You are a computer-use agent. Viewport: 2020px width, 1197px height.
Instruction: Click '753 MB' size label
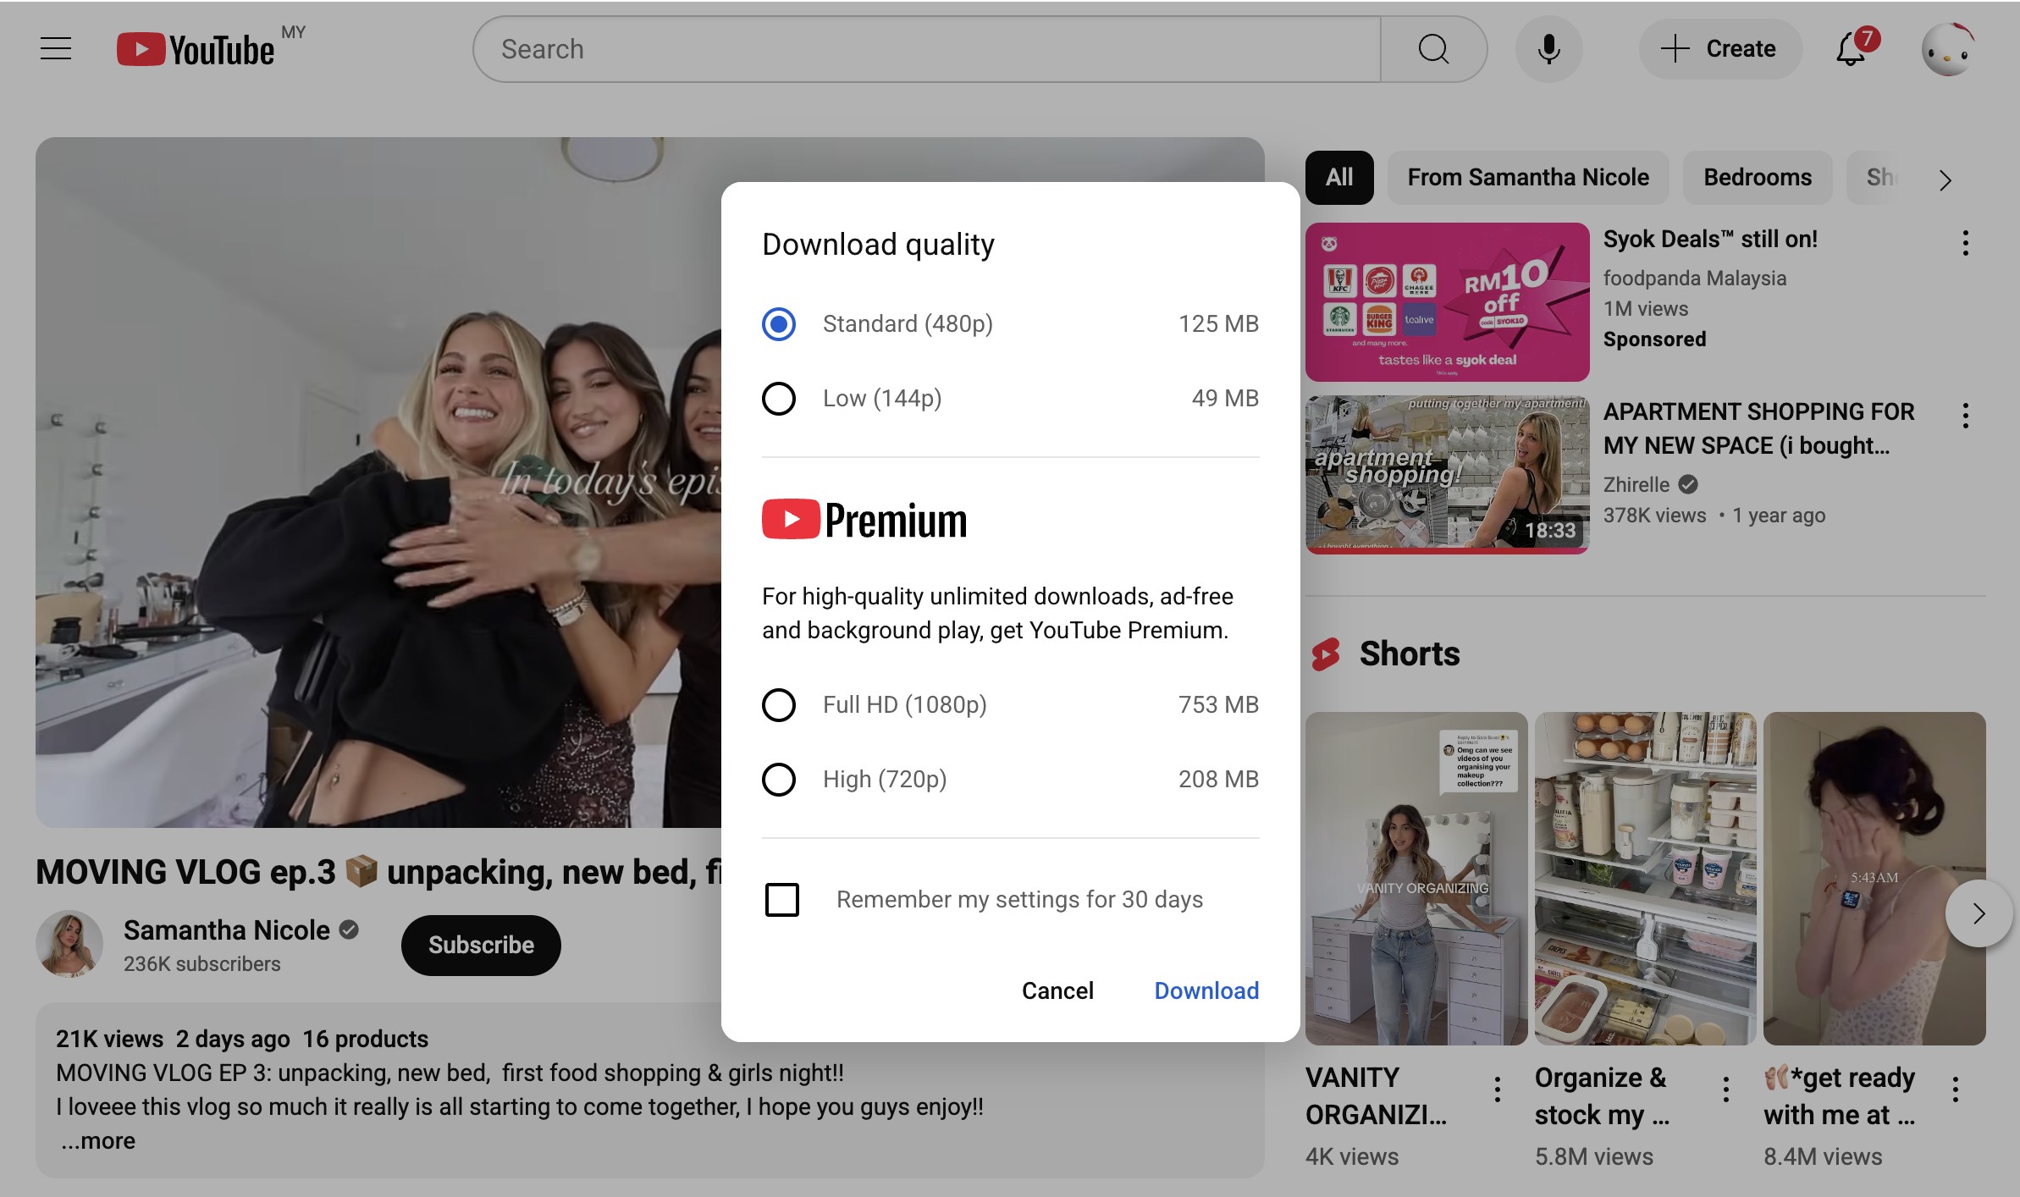coord(1218,704)
